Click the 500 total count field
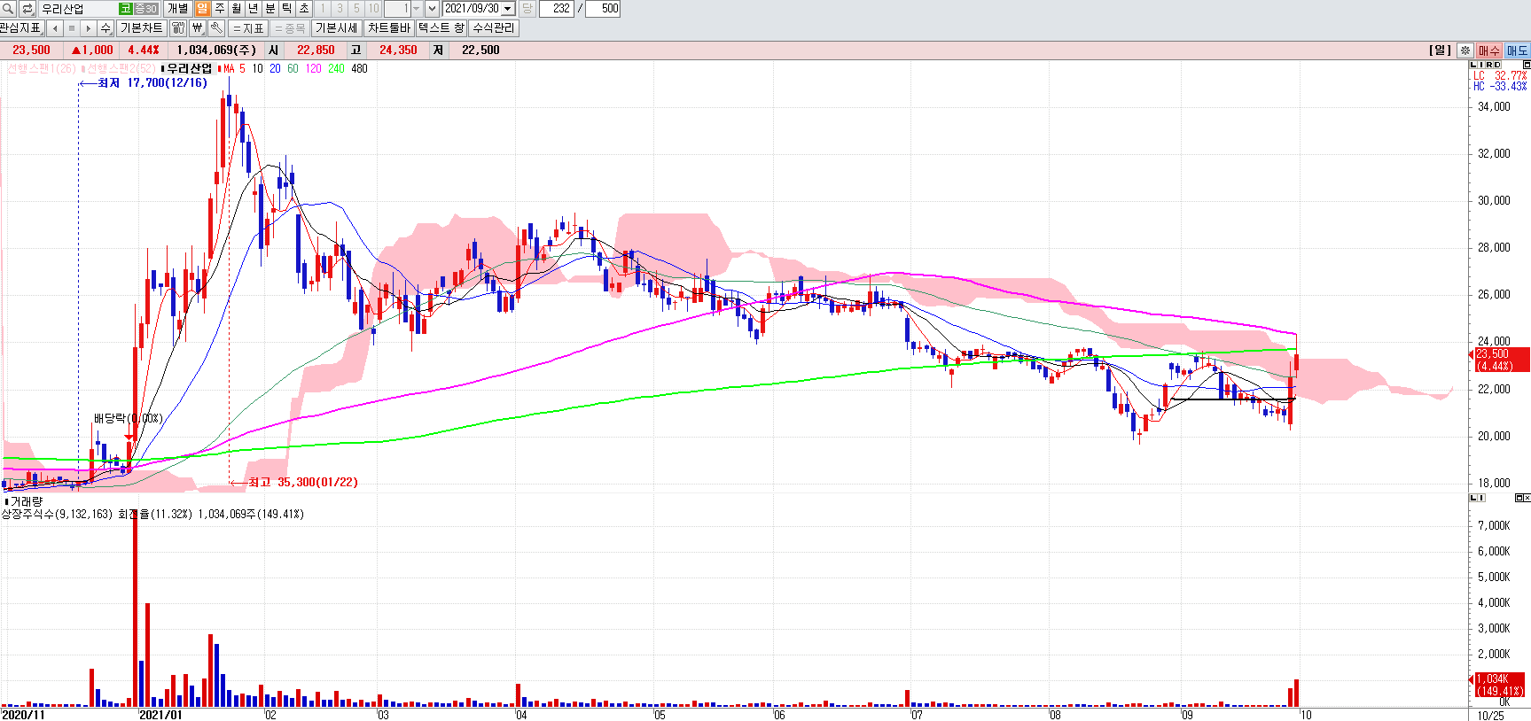 pyautogui.click(x=603, y=9)
